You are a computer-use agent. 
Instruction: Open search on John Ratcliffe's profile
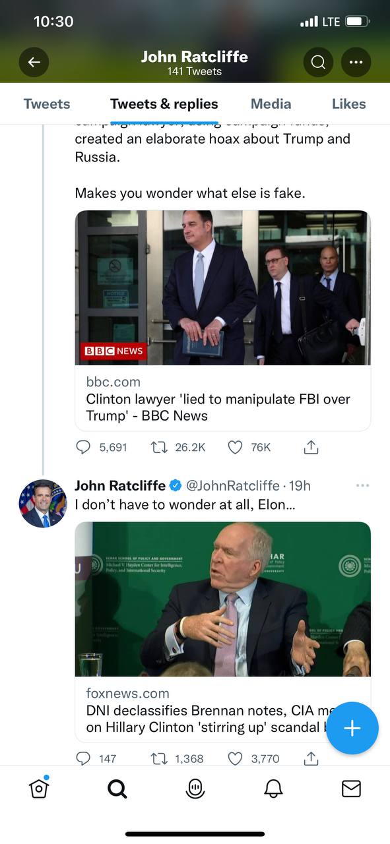(318, 63)
